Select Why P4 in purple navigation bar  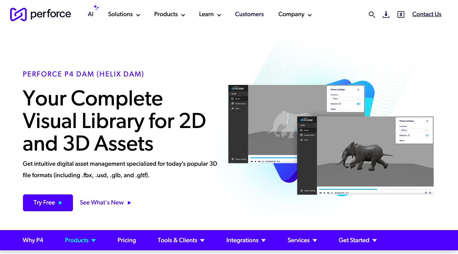33,240
